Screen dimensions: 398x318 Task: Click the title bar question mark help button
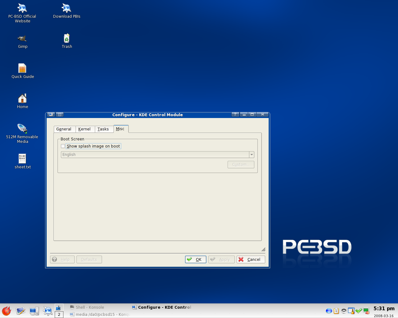tap(235, 115)
